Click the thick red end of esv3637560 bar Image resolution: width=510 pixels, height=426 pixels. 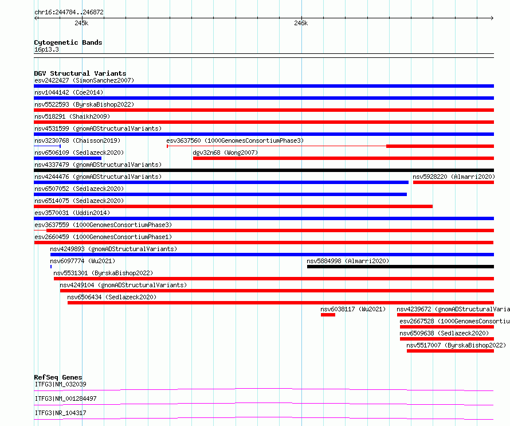440,146
